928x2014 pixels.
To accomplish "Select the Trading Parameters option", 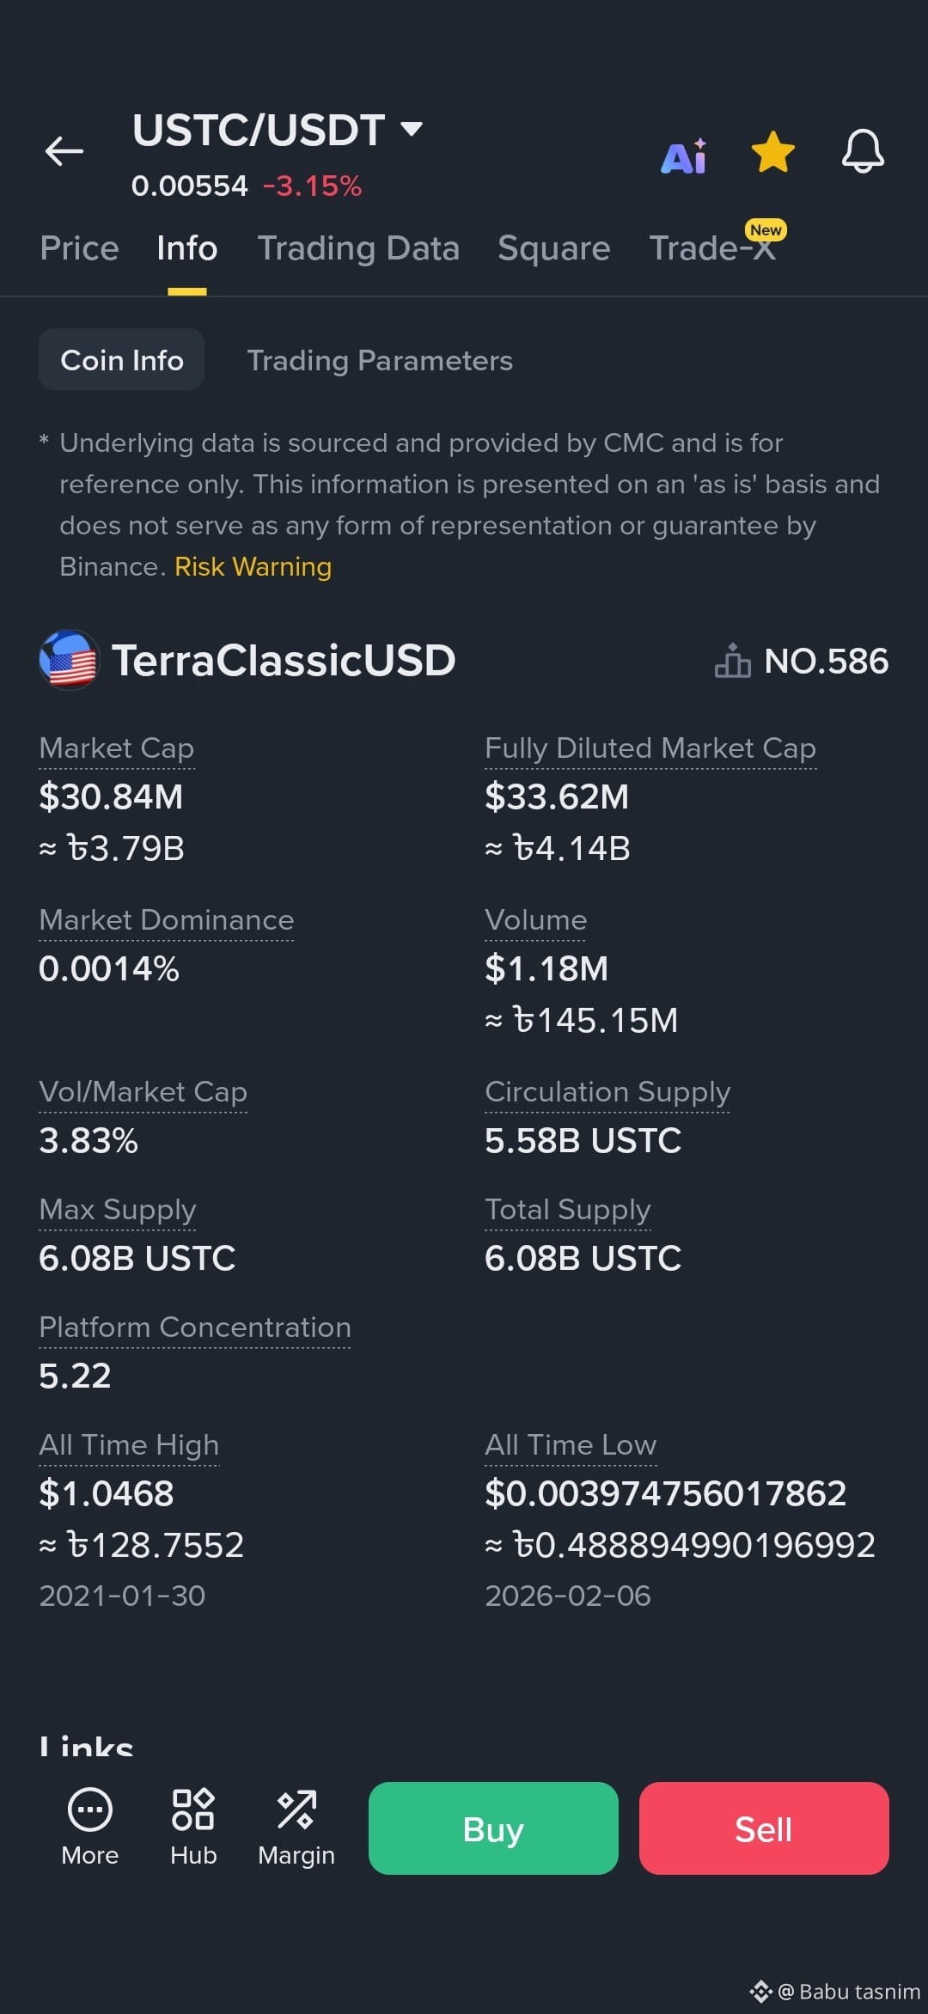I will coord(380,360).
